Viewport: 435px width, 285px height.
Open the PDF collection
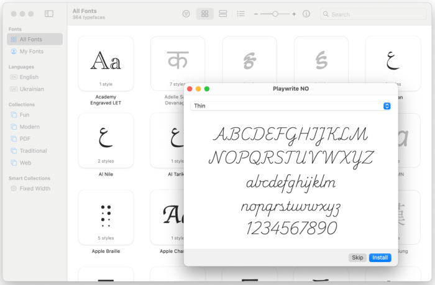35,138
